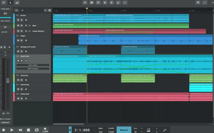Click the Guitar lead track waveform icon

coord(17,94)
